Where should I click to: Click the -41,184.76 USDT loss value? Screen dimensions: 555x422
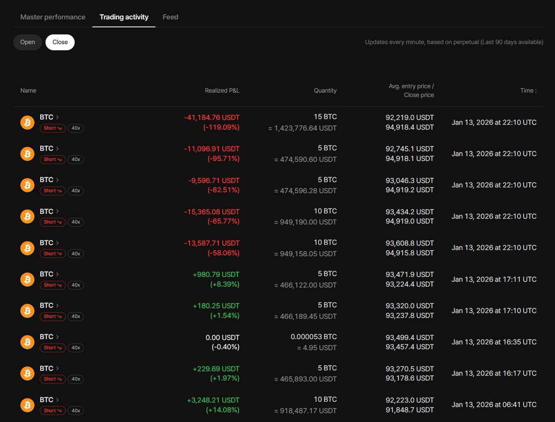(x=212, y=117)
